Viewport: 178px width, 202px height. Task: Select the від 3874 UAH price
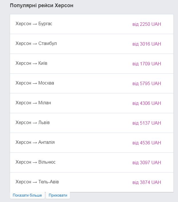[147, 183]
